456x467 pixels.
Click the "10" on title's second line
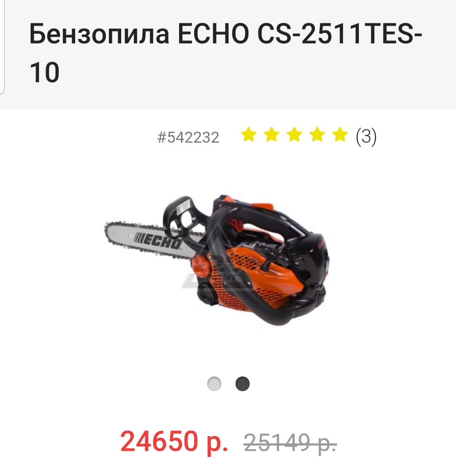45,72
